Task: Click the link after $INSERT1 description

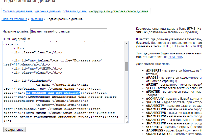Action: click(201, 71)
